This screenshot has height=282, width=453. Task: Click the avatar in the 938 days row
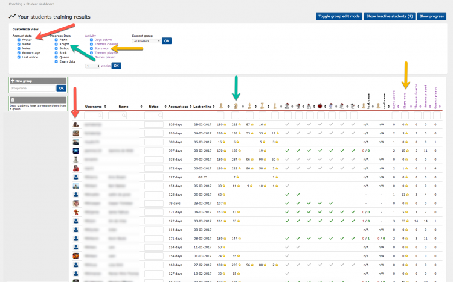pyautogui.click(x=75, y=160)
